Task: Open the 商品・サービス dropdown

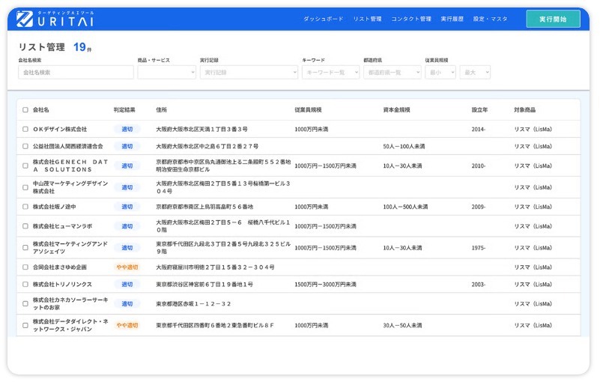Action: click(x=167, y=73)
